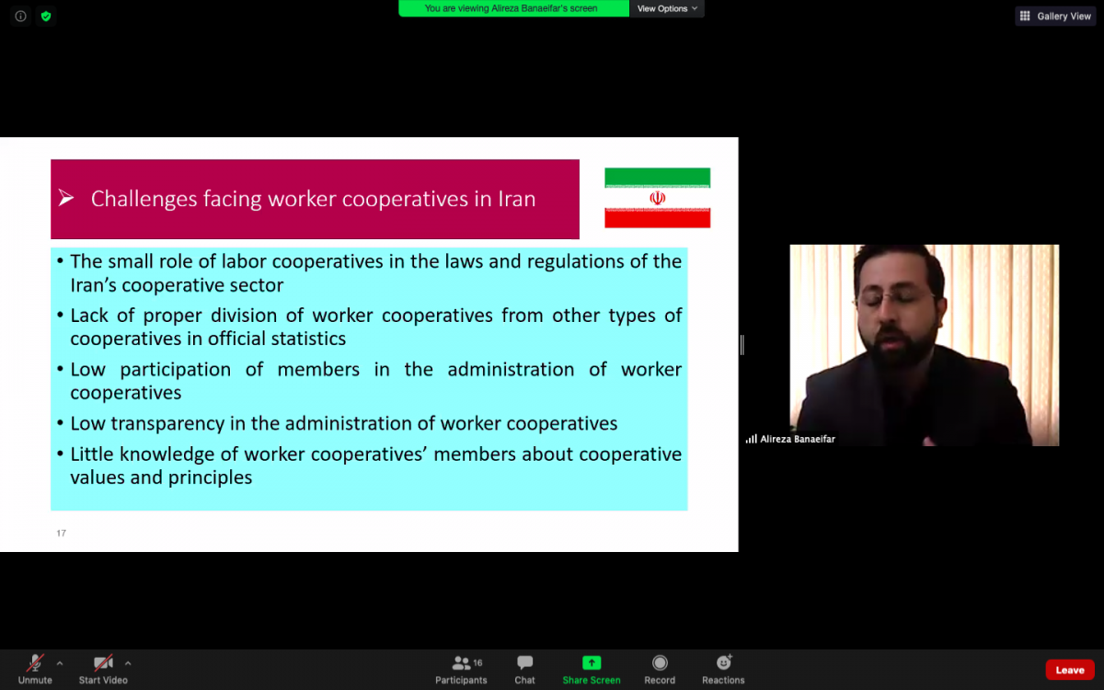Image resolution: width=1104 pixels, height=690 pixels.
Task: Click the 'You are viewing Alireza Banaeifar's screen' banner
Action: (x=512, y=8)
